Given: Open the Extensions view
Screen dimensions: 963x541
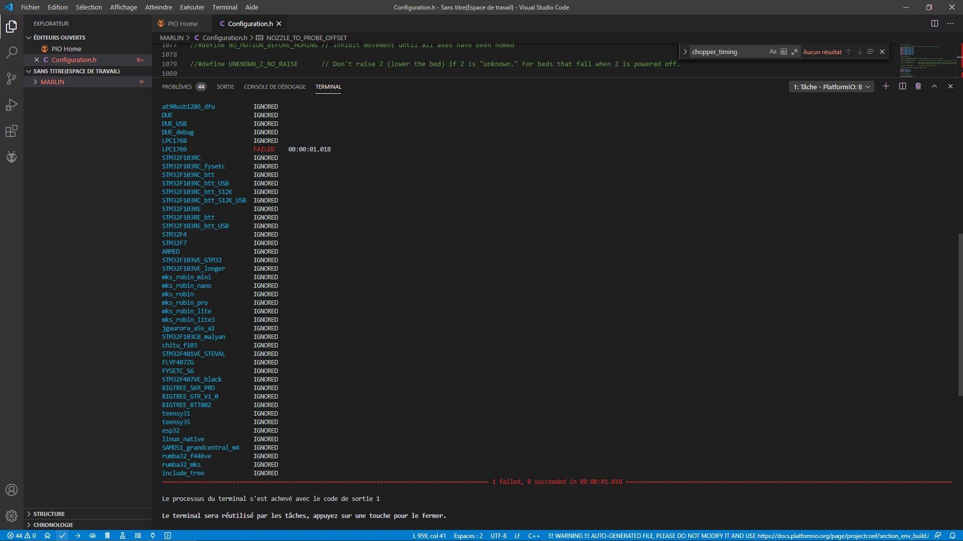Looking at the screenshot, I should click(12, 131).
